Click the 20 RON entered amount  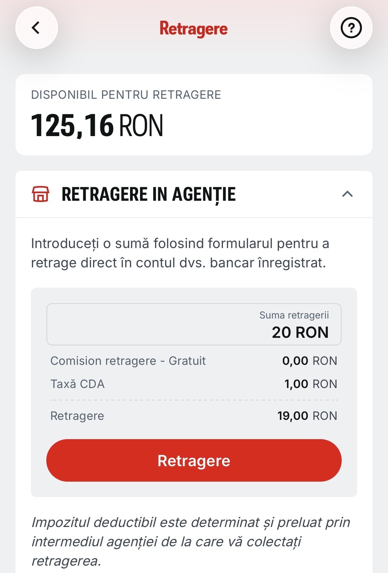click(300, 332)
